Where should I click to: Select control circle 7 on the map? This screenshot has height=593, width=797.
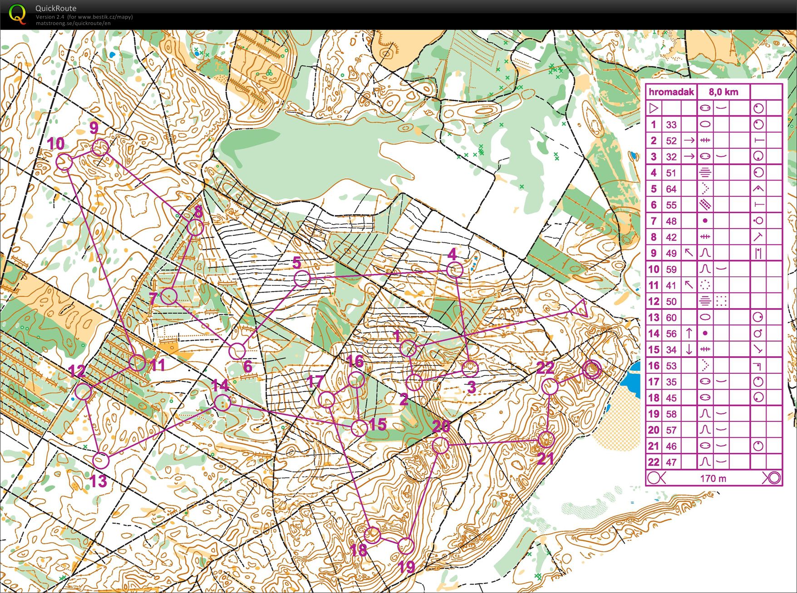tap(169, 296)
